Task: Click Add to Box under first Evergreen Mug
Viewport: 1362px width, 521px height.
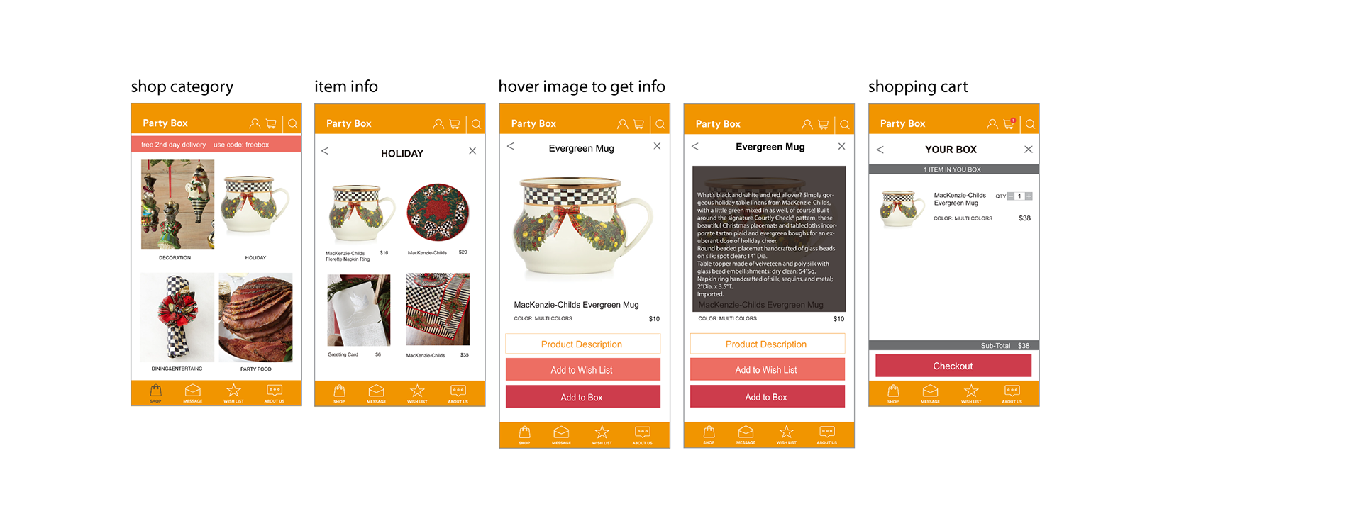Action: click(x=582, y=397)
